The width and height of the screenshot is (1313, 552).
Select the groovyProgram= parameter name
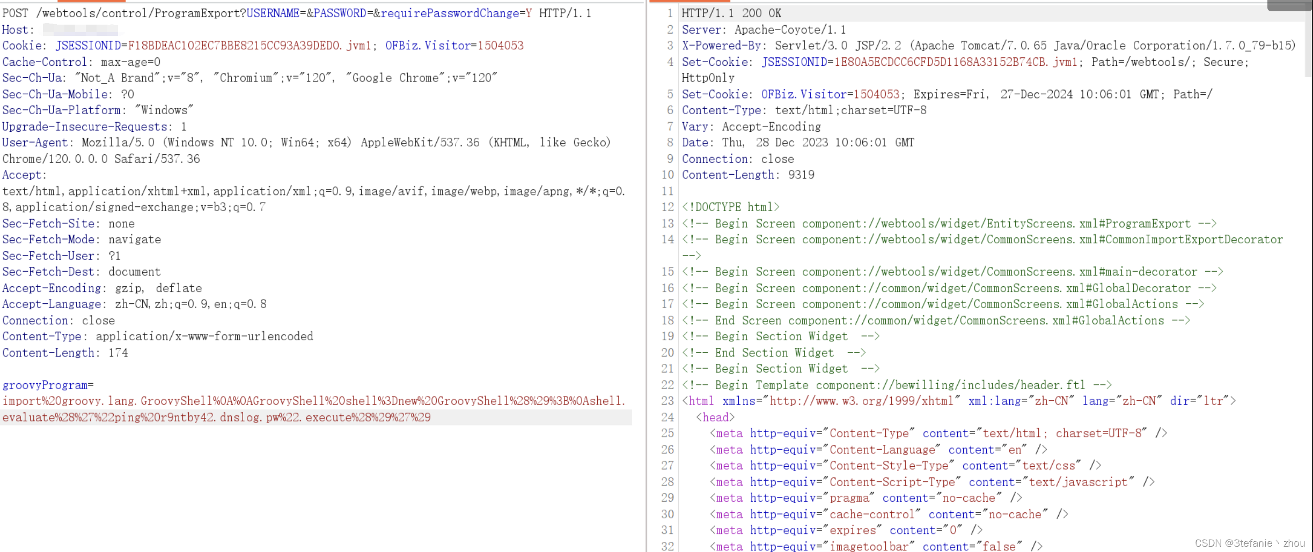coord(48,385)
